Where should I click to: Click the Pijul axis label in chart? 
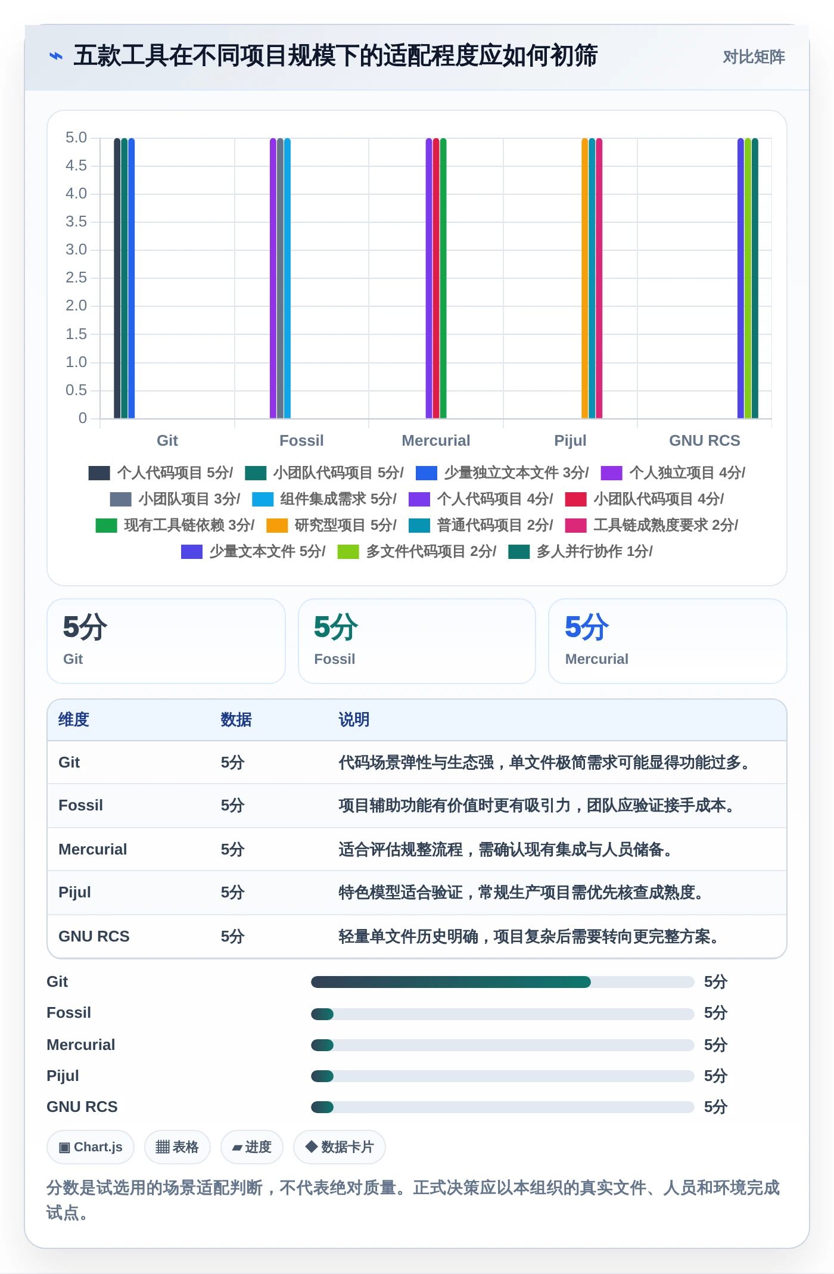570,441
